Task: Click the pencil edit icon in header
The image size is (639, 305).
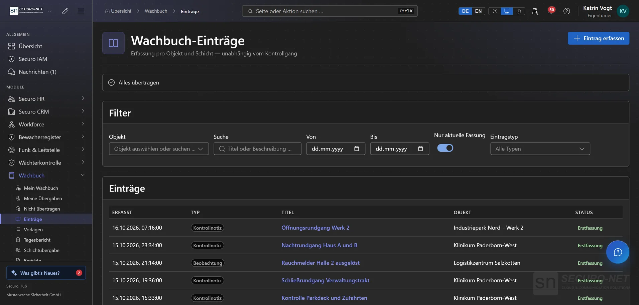Action: [x=65, y=11]
